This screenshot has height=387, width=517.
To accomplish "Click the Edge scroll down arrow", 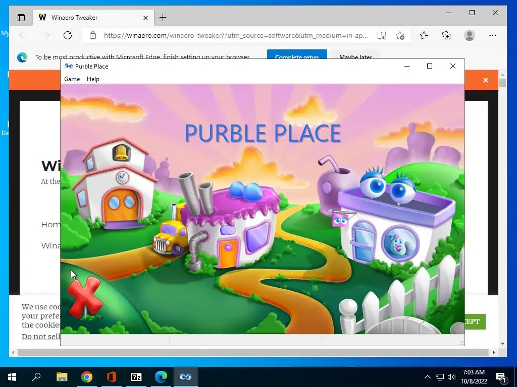I will (502, 344).
